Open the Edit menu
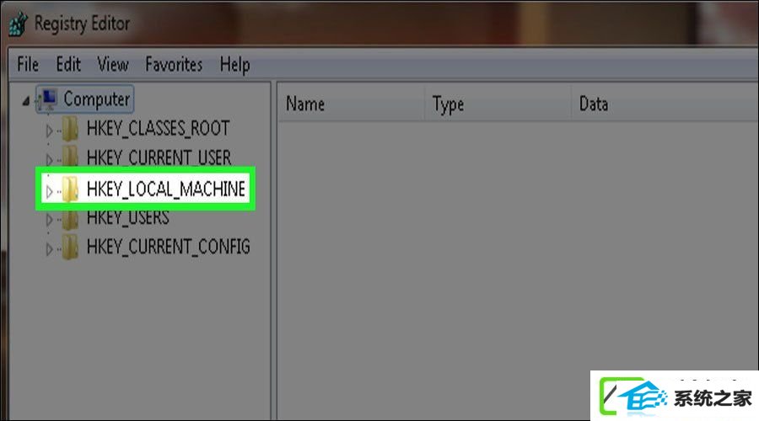 pos(68,64)
